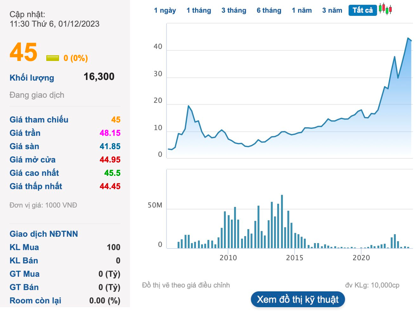
Task: Click the volume value 16,300
Action: pos(99,76)
